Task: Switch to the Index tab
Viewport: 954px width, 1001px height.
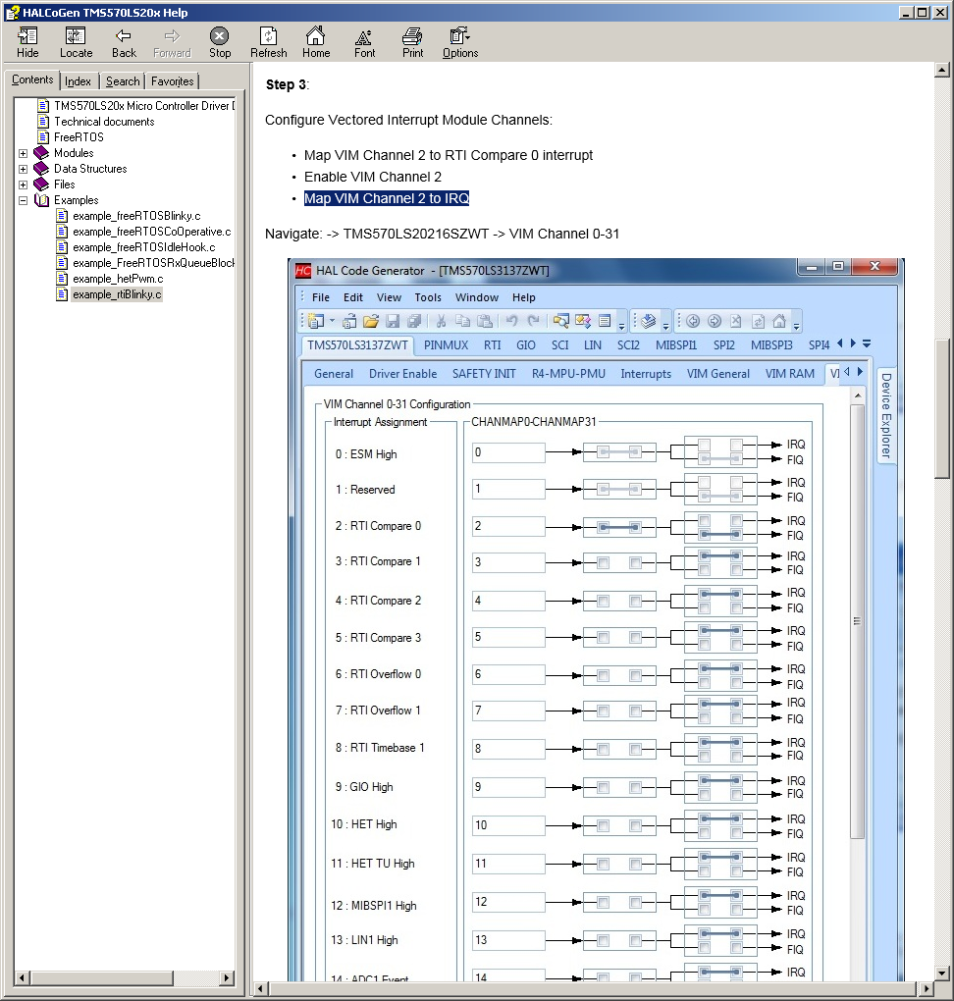Action: 78,81
